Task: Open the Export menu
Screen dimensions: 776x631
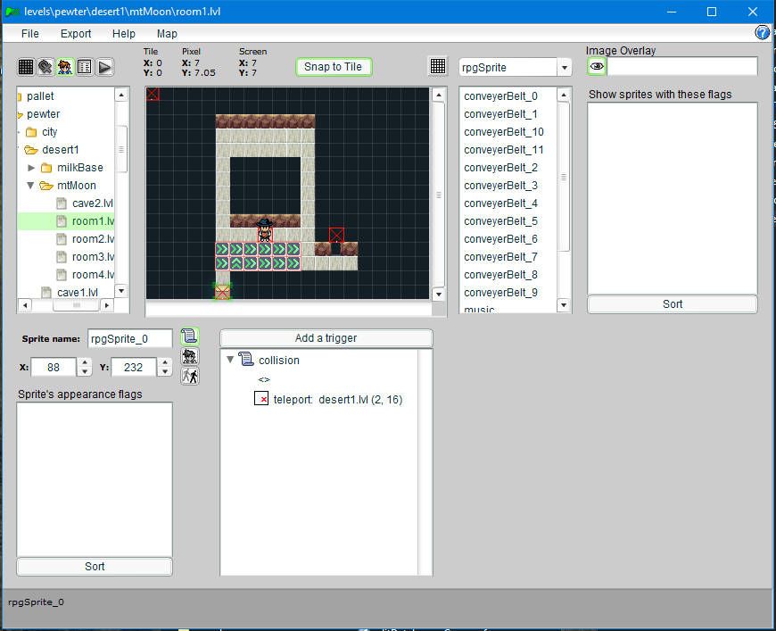Action: click(x=76, y=34)
